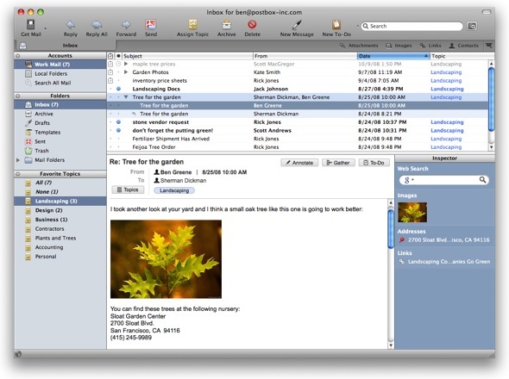Screen dimensions: 509x379
Task: Switch to the Contacts tab
Action: click(463, 46)
